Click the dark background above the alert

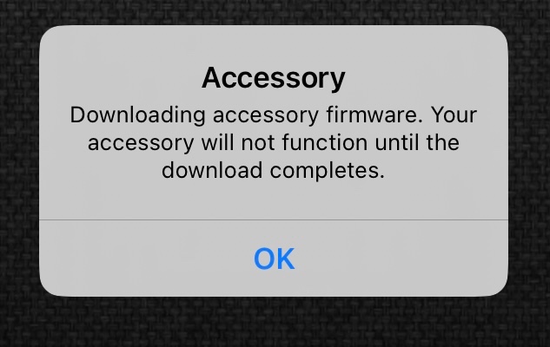pyautogui.click(x=274, y=12)
